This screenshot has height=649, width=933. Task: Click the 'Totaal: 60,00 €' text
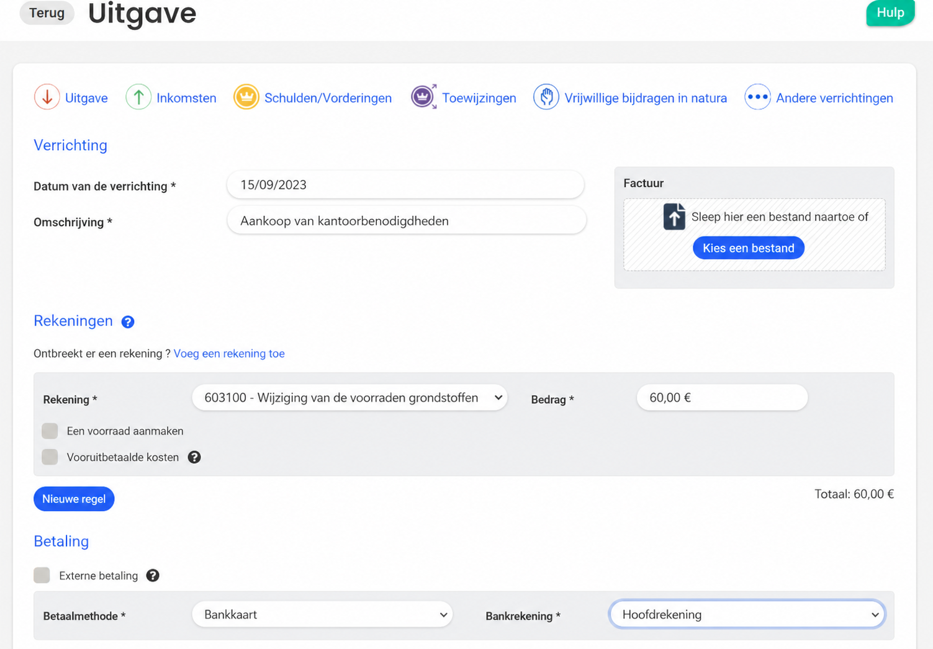click(x=854, y=495)
